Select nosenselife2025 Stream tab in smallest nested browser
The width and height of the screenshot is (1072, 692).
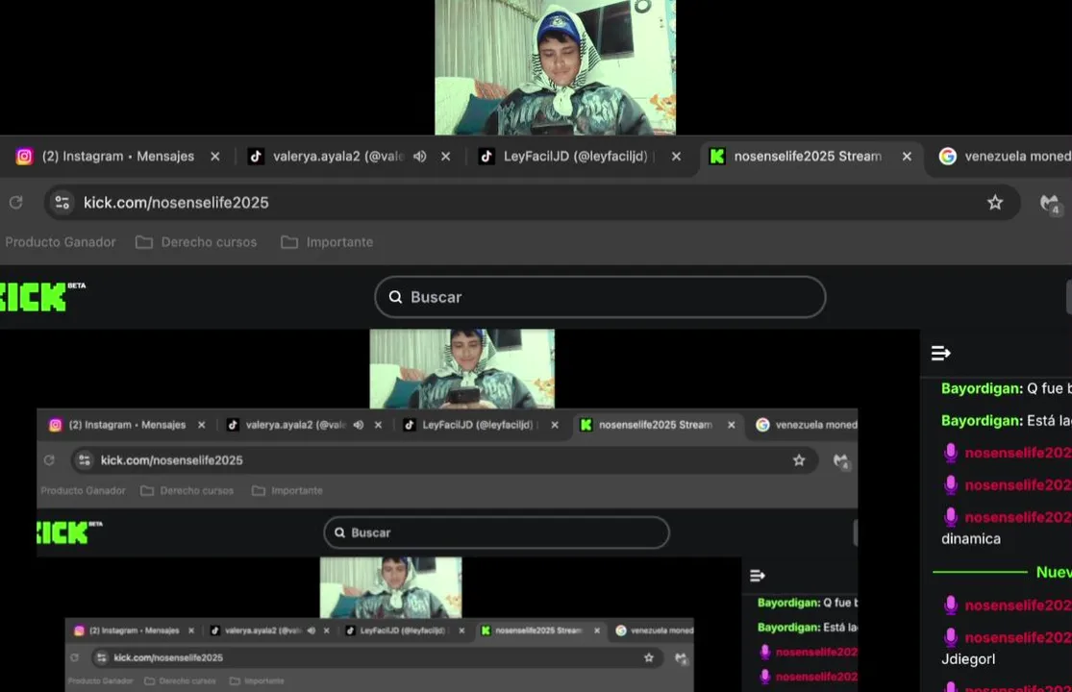tap(538, 630)
